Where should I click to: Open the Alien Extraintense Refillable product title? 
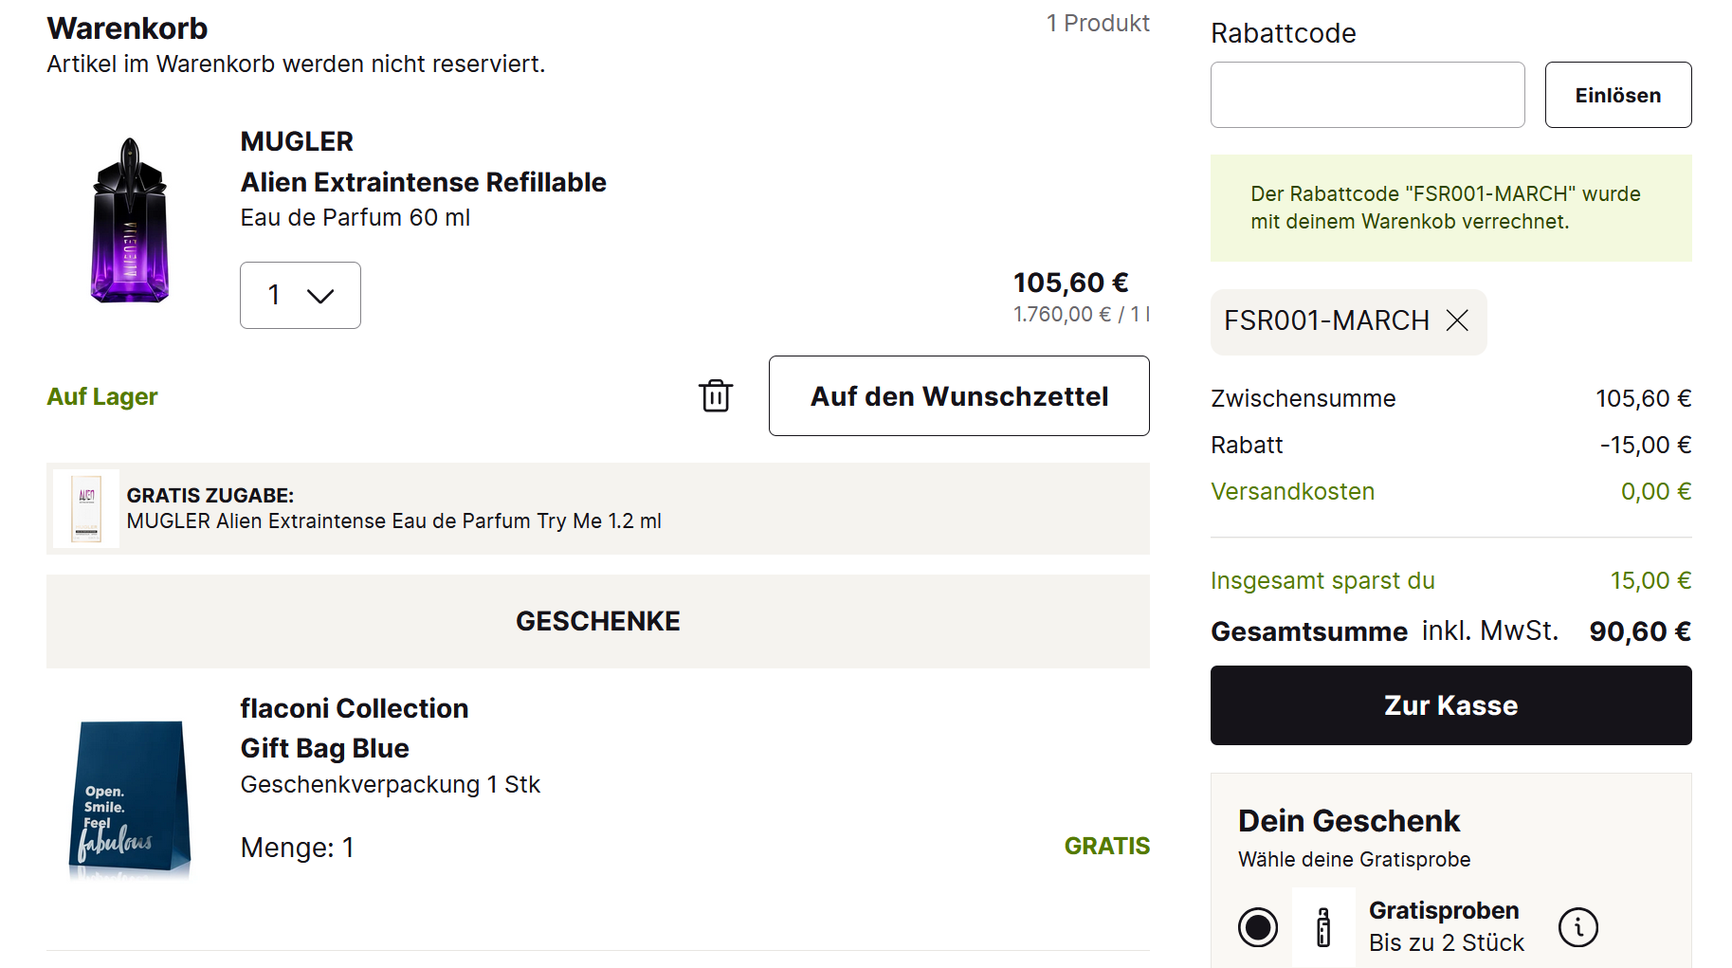[423, 182]
